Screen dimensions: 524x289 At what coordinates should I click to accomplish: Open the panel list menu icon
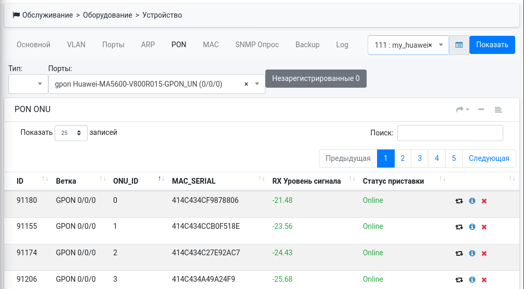coord(498,109)
